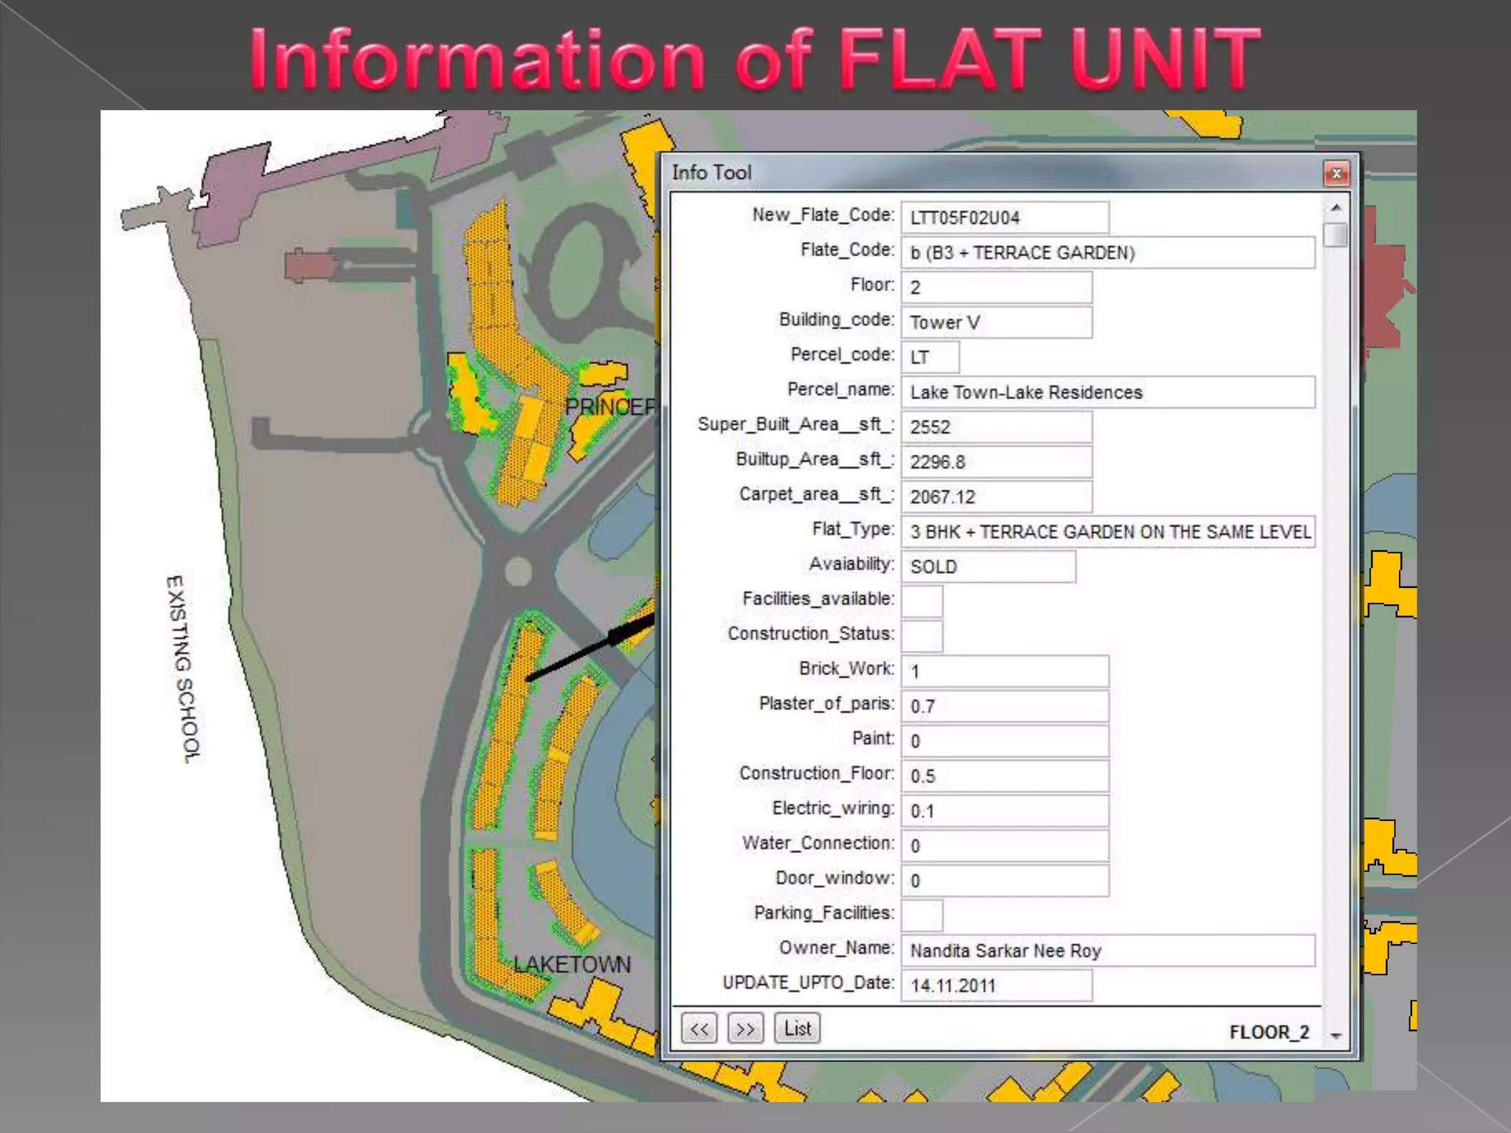
Task: Select the Flat_Type field
Action: (x=1107, y=532)
